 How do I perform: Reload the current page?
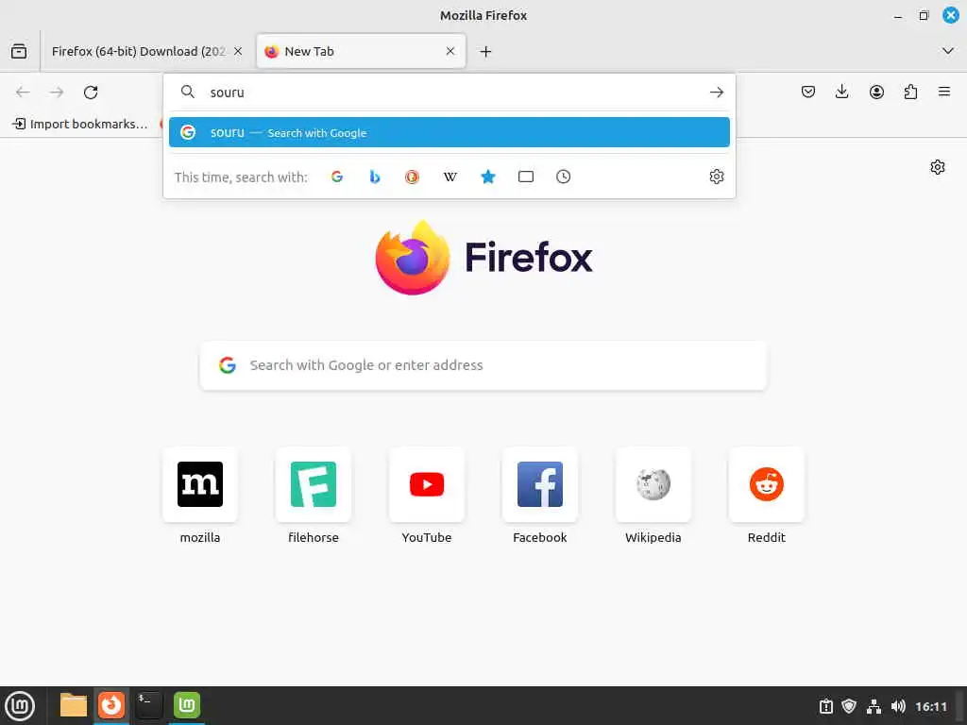click(91, 93)
